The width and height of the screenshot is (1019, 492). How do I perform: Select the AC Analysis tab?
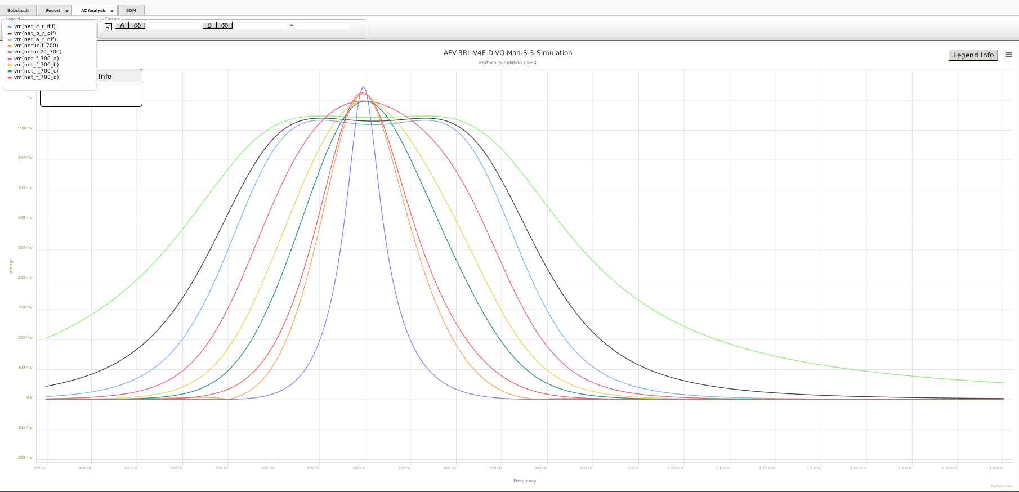93,10
